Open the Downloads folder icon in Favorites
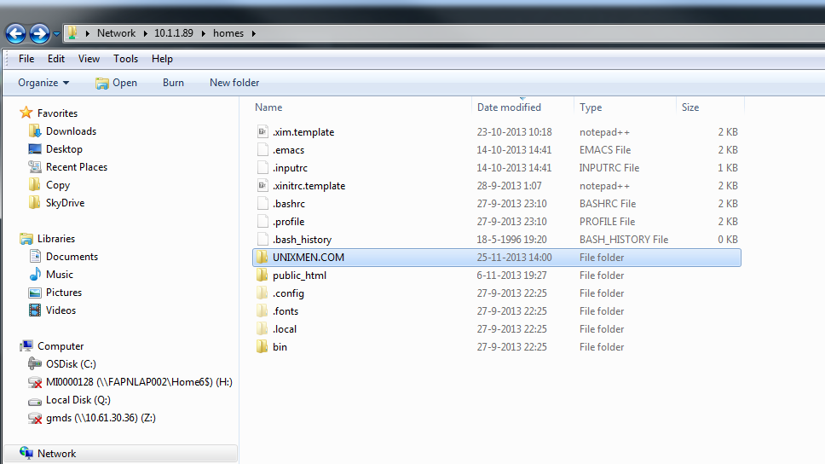The height and width of the screenshot is (464, 825). 35,130
